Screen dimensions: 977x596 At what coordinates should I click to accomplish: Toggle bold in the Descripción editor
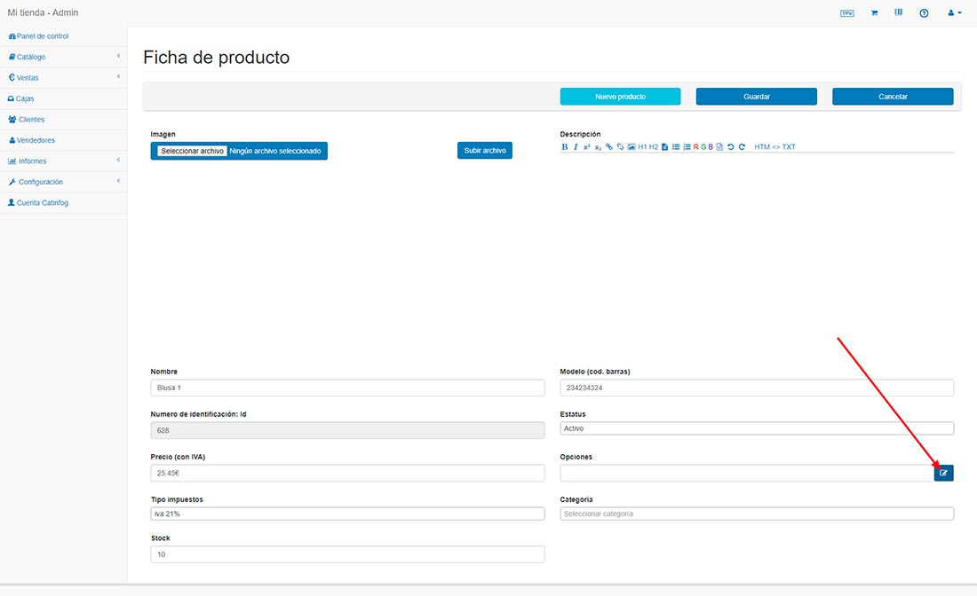point(565,147)
